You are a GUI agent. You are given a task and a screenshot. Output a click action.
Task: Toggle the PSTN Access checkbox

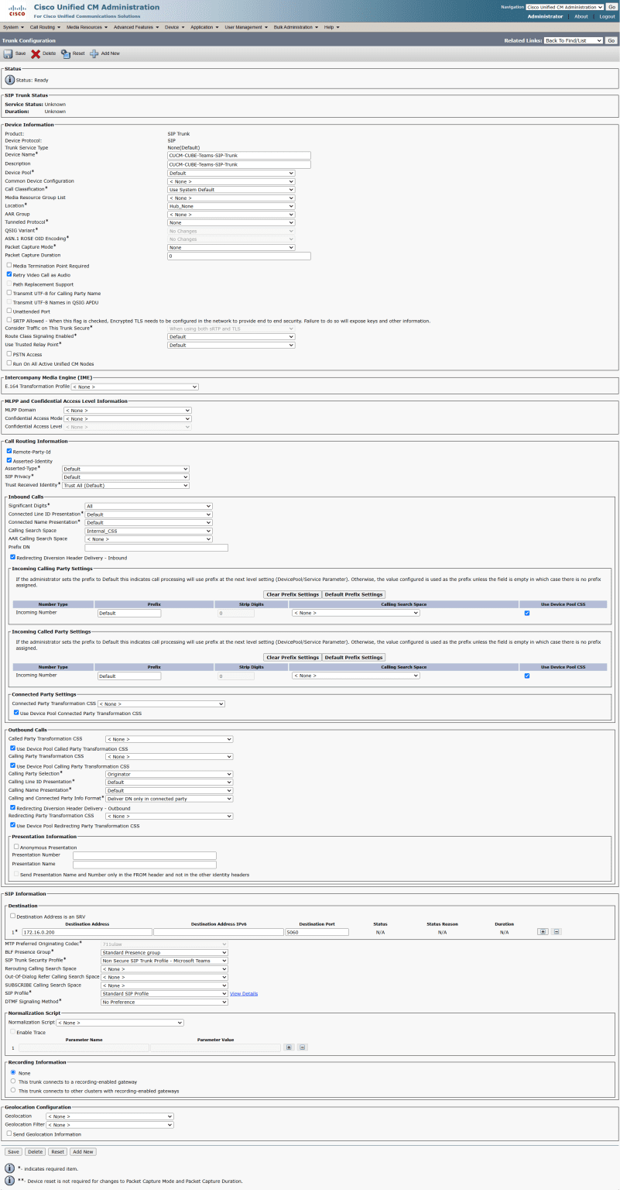click(9, 353)
